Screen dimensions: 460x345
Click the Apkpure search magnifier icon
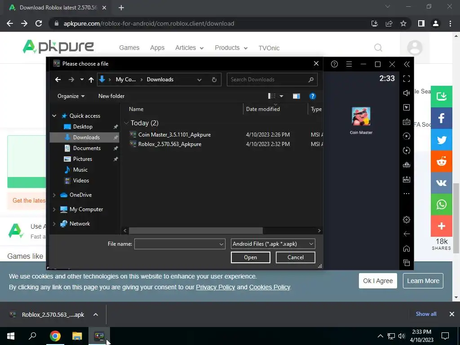click(x=378, y=48)
